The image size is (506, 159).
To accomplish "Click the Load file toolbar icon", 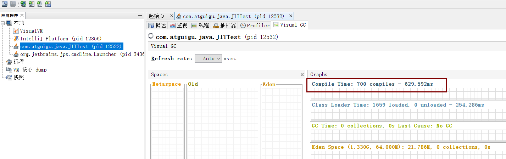I will [4, 4].
